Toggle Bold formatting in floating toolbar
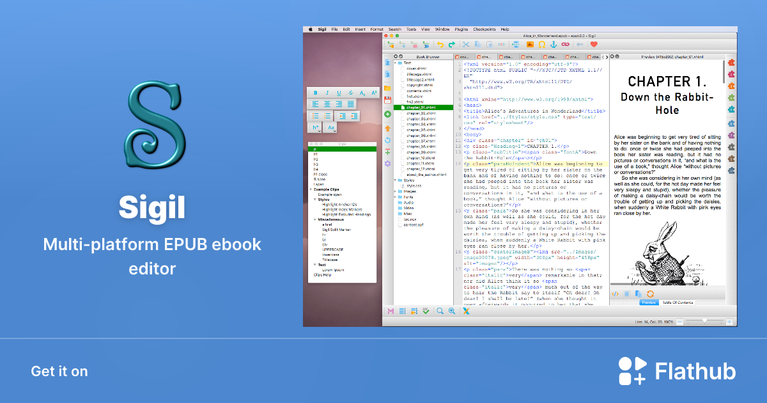 pos(316,93)
